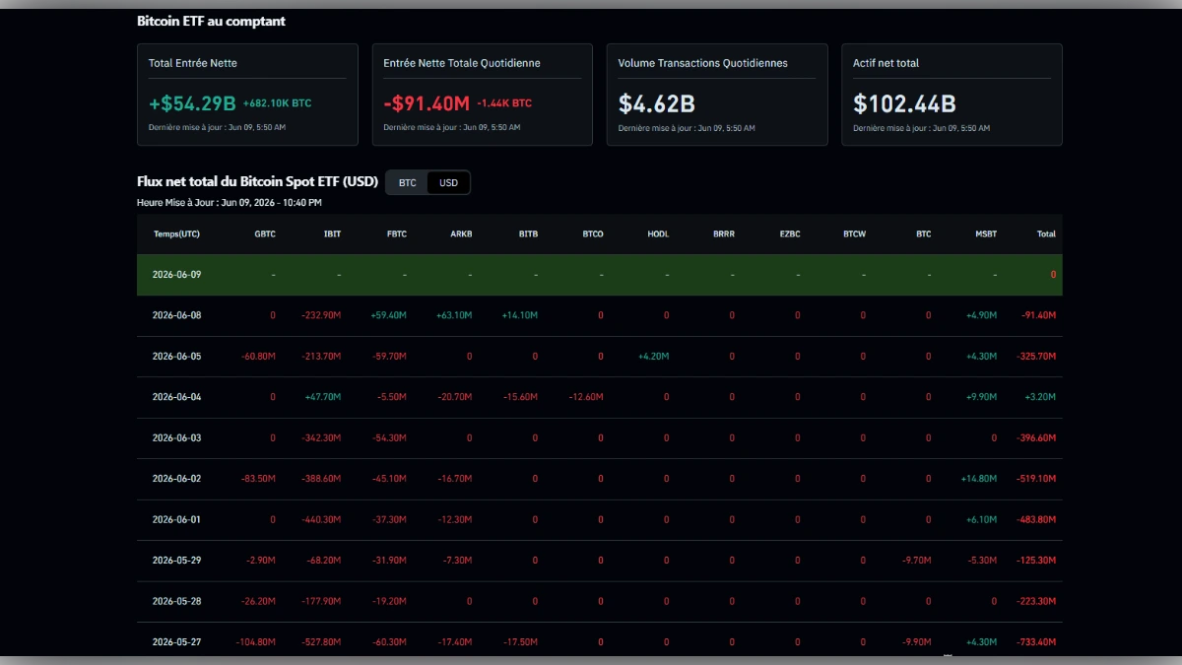Click the -232.90M IBIT value
1182x665 pixels.
(x=321, y=315)
